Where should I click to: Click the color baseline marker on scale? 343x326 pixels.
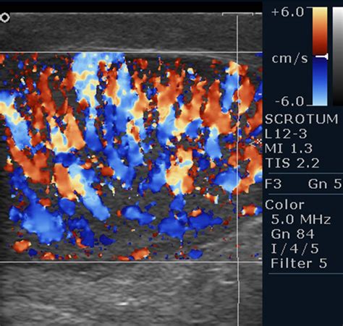pos(322,56)
